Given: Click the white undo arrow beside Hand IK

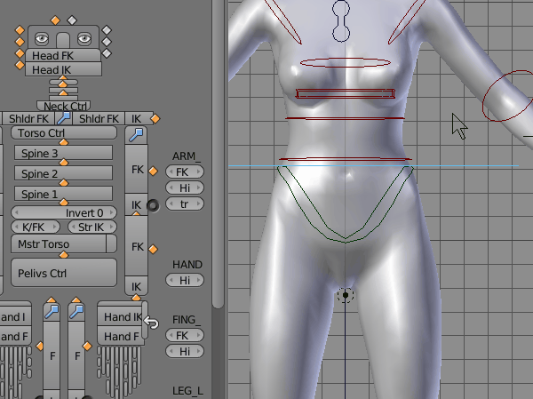Looking at the screenshot, I should point(151,323).
